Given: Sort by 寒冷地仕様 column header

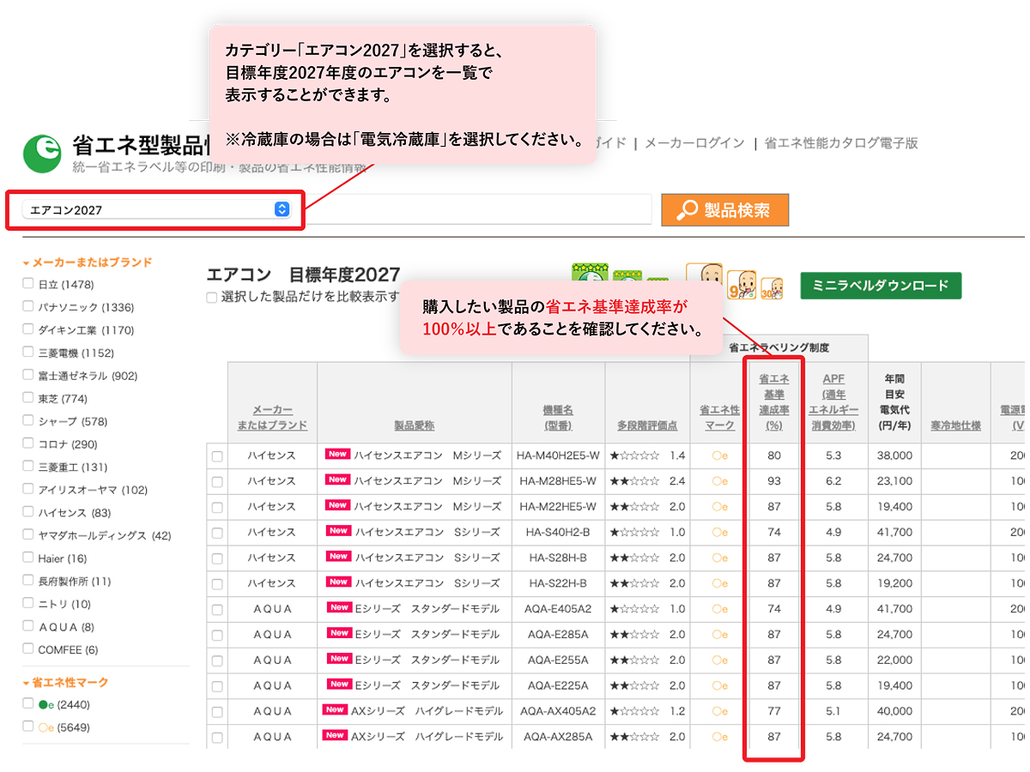Looking at the screenshot, I should point(955,425).
